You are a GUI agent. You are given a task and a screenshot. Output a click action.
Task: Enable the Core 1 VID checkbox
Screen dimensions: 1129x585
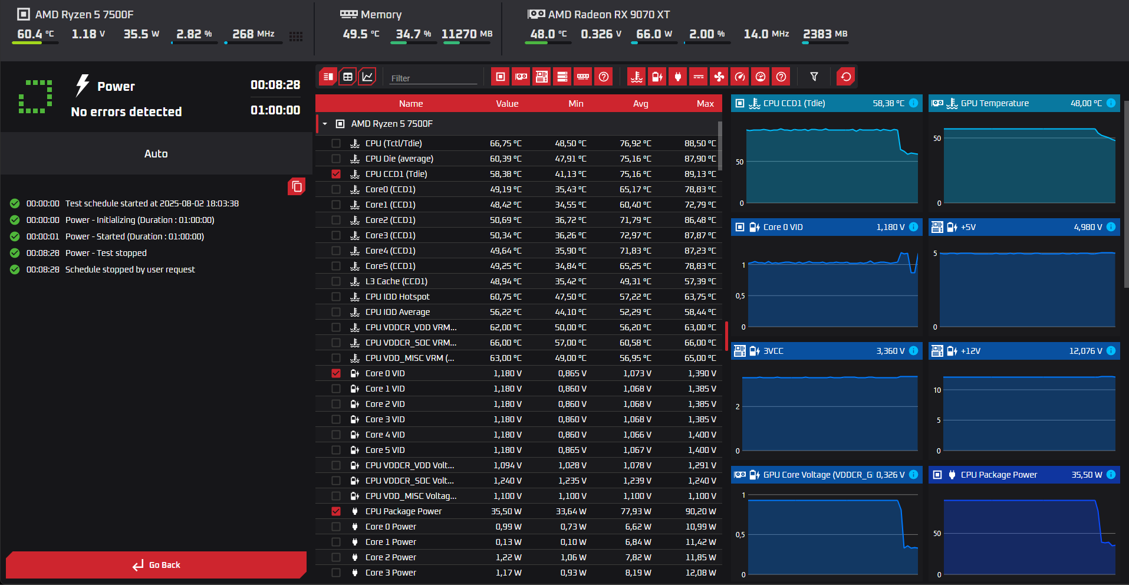point(336,389)
